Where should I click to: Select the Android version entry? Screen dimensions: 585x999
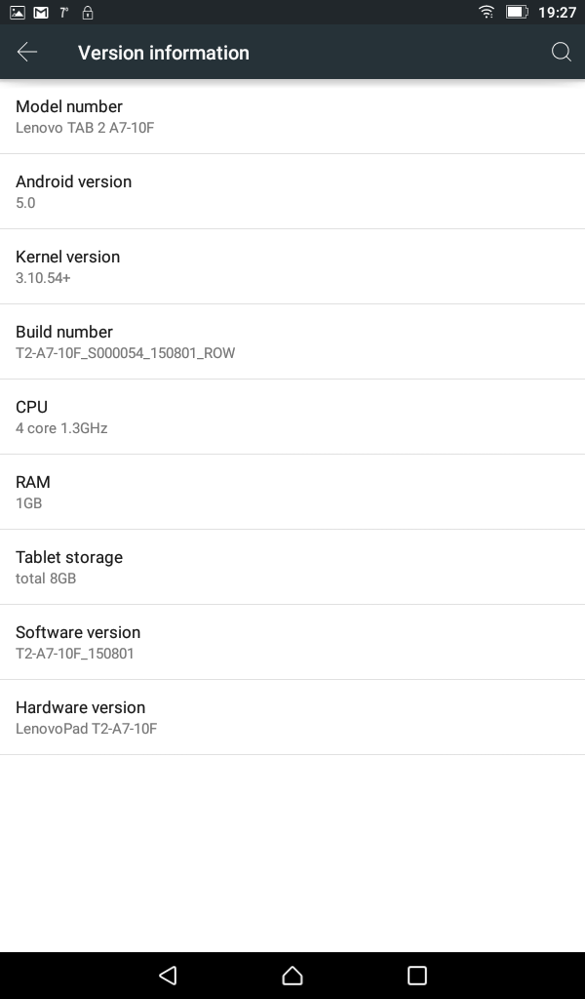[292, 192]
